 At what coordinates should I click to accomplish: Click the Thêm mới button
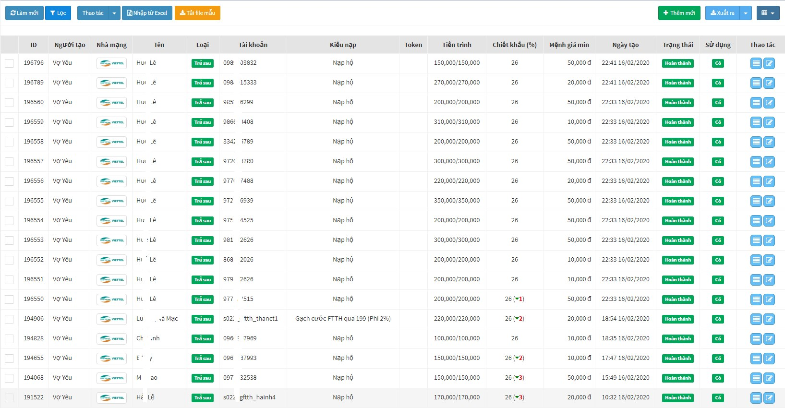[679, 13]
